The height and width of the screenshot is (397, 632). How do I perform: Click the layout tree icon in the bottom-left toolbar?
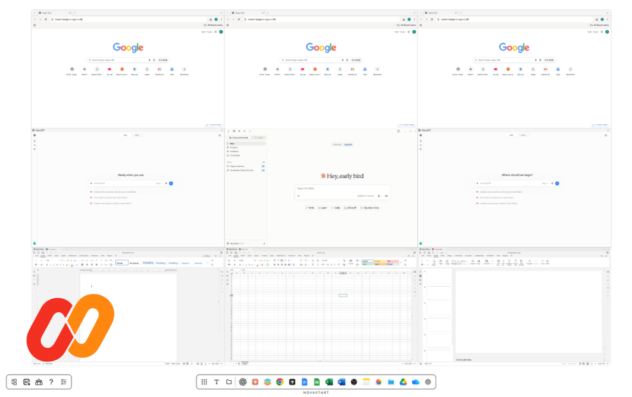14,382
